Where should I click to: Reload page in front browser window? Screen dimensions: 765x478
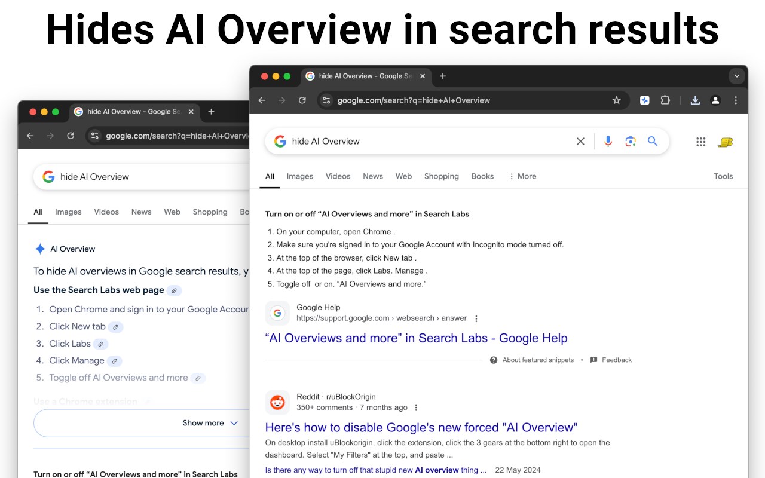302,100
